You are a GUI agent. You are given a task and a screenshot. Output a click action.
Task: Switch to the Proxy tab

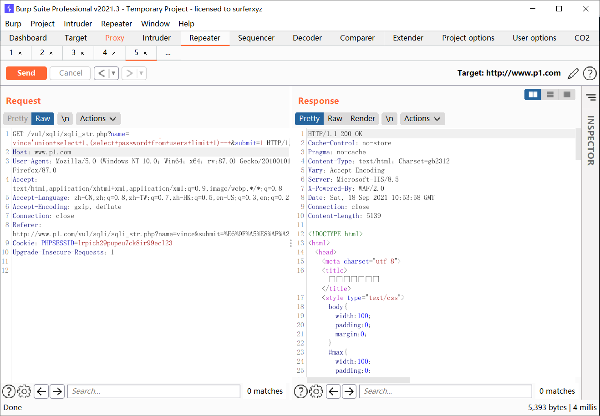(x=115, y=38)
